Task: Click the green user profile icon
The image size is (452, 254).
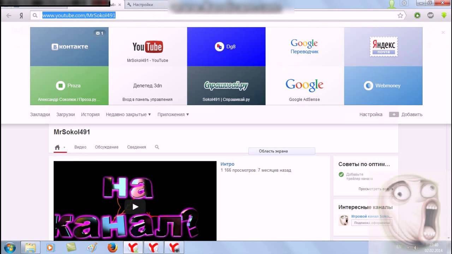Action: [392, 4]
